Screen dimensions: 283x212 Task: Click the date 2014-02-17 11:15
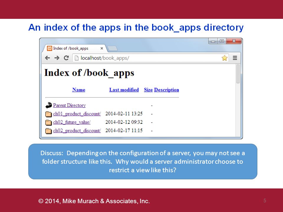click(x=124, y=130)
